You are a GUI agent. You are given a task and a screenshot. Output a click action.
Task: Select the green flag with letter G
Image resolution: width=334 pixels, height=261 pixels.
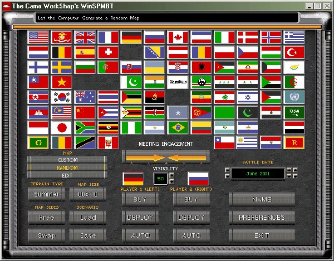[x=38, y=142]
